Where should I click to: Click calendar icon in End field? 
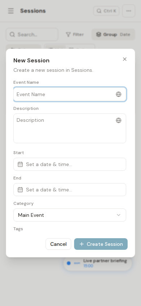pyautogui.click(x=20, y=190)
